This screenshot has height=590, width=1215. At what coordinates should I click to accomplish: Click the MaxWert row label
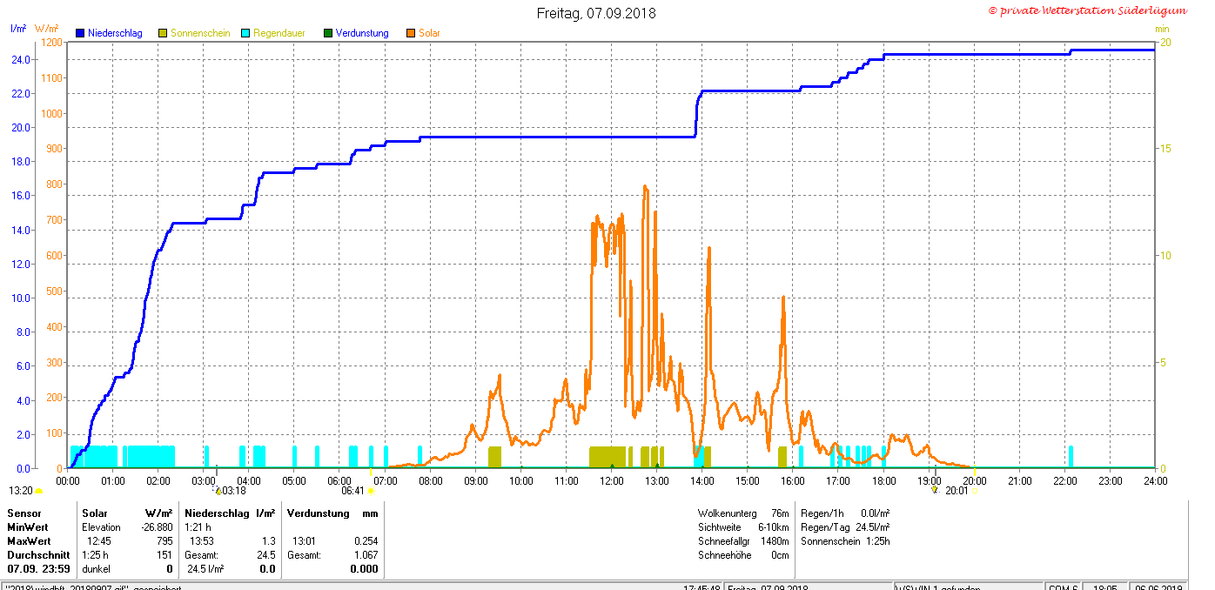coord(29,540)
